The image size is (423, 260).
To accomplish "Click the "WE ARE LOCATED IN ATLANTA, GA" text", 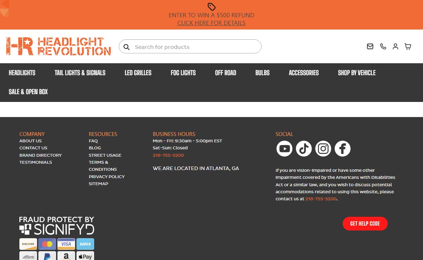I will [x=196, y=168].
